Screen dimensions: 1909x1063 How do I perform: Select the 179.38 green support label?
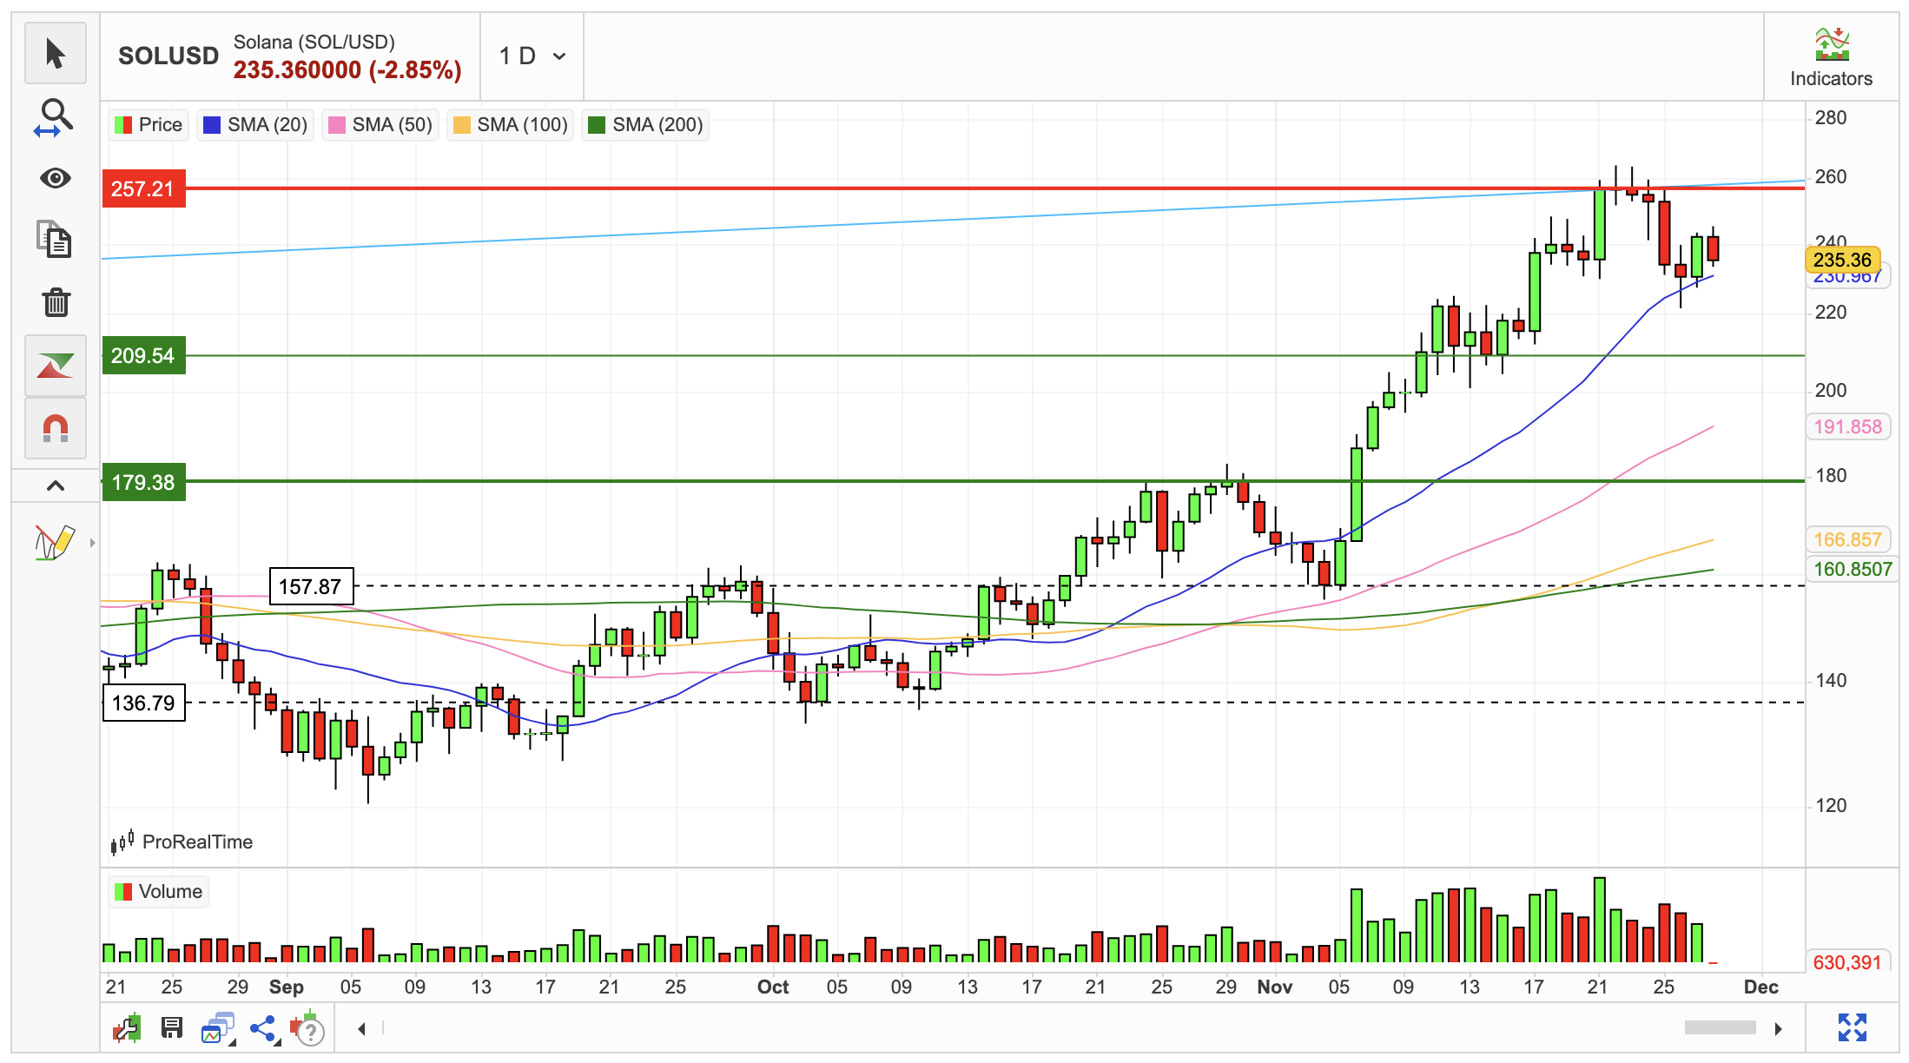144,482
